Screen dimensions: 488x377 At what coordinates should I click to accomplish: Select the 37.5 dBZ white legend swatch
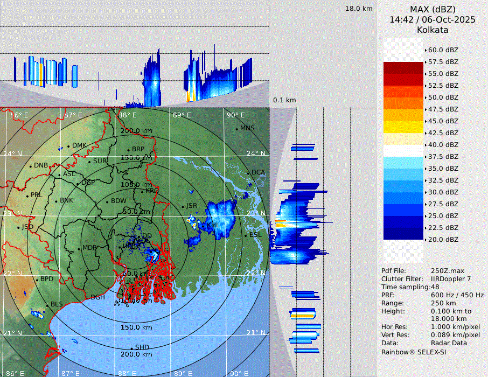tap(403, 151)
